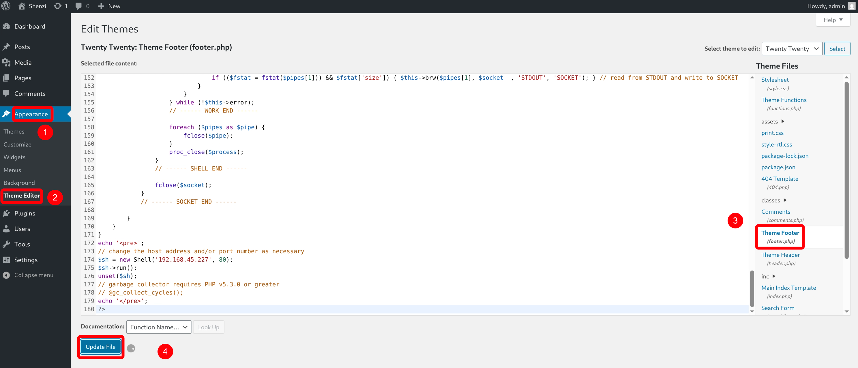Click the WordPress logo icon
Viewport: 858px width, 368px height.
6,6
